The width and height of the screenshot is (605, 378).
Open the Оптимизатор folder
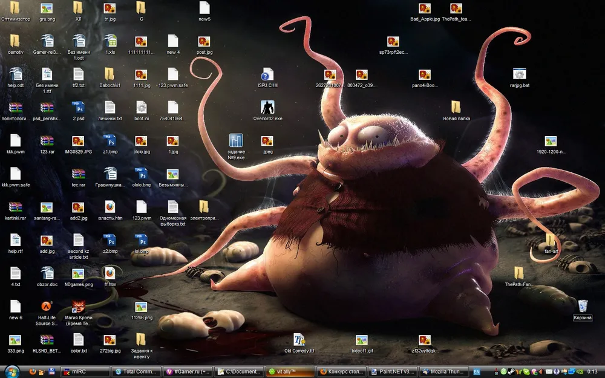click(15, 8)
